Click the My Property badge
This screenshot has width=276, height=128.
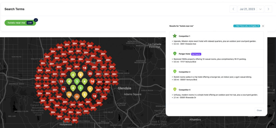coord(196,54)
